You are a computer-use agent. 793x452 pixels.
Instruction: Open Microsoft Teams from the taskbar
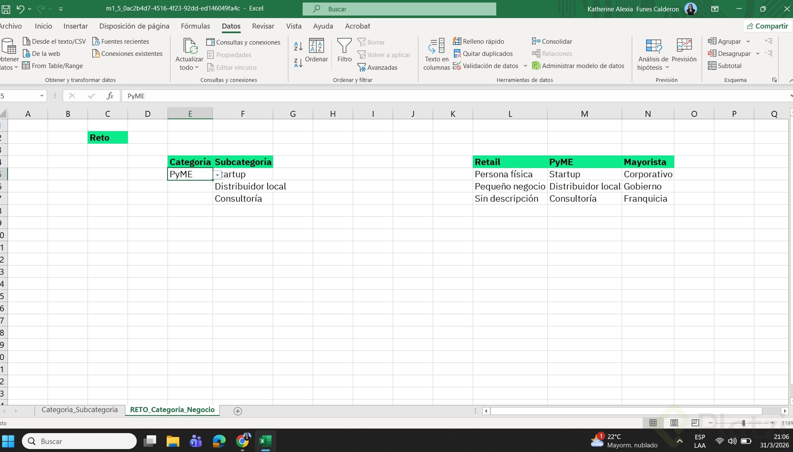[x=196, y=441]
